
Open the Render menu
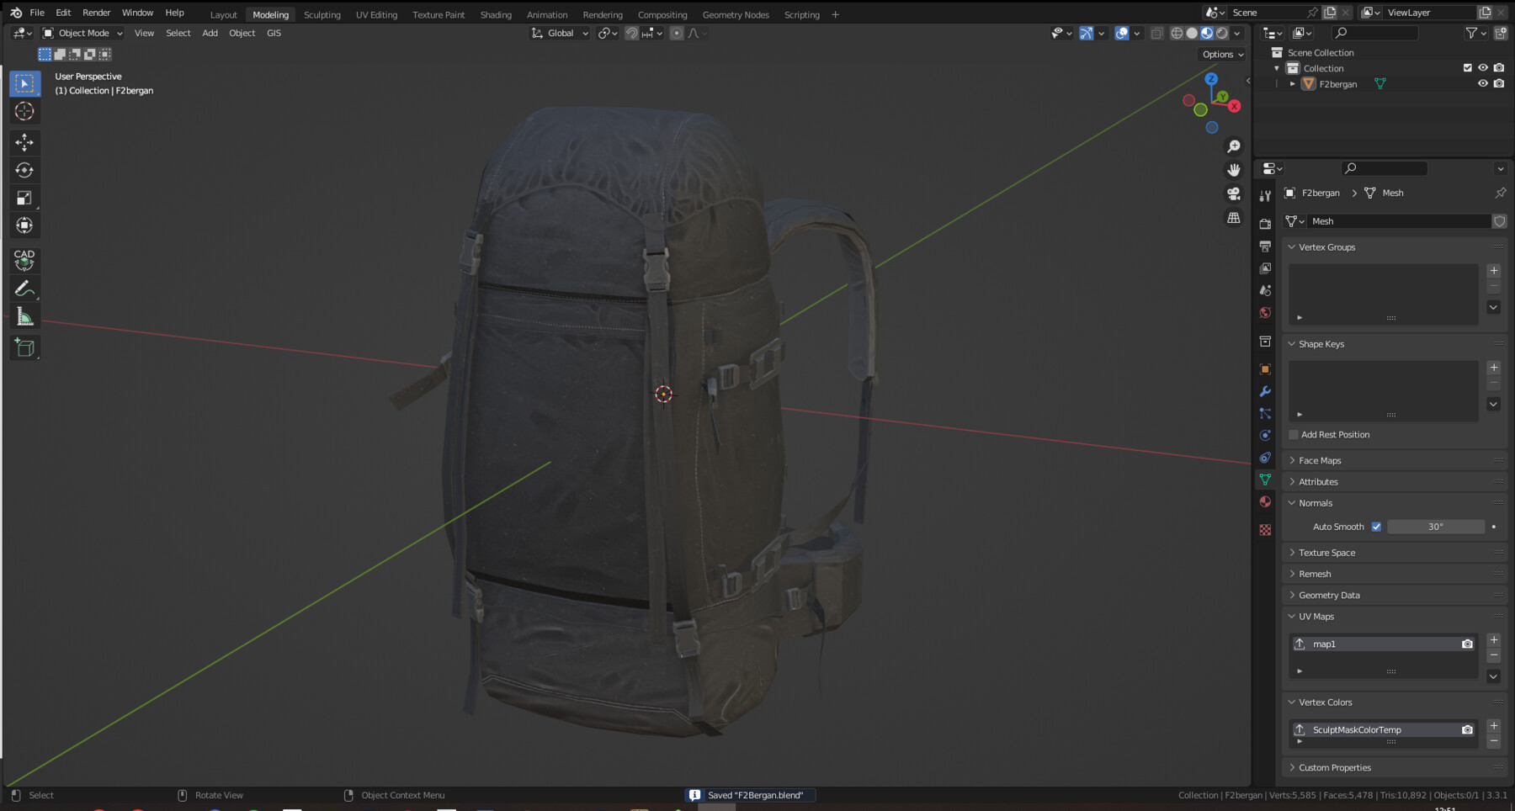click(x=96, y=13)
